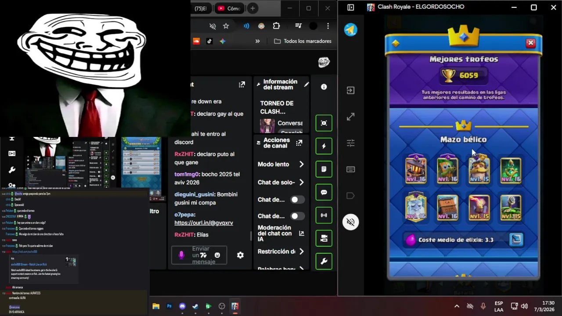Viewport: 562px width, 316px height.
Task: Click the green note document button
Action: pos(324,169)
